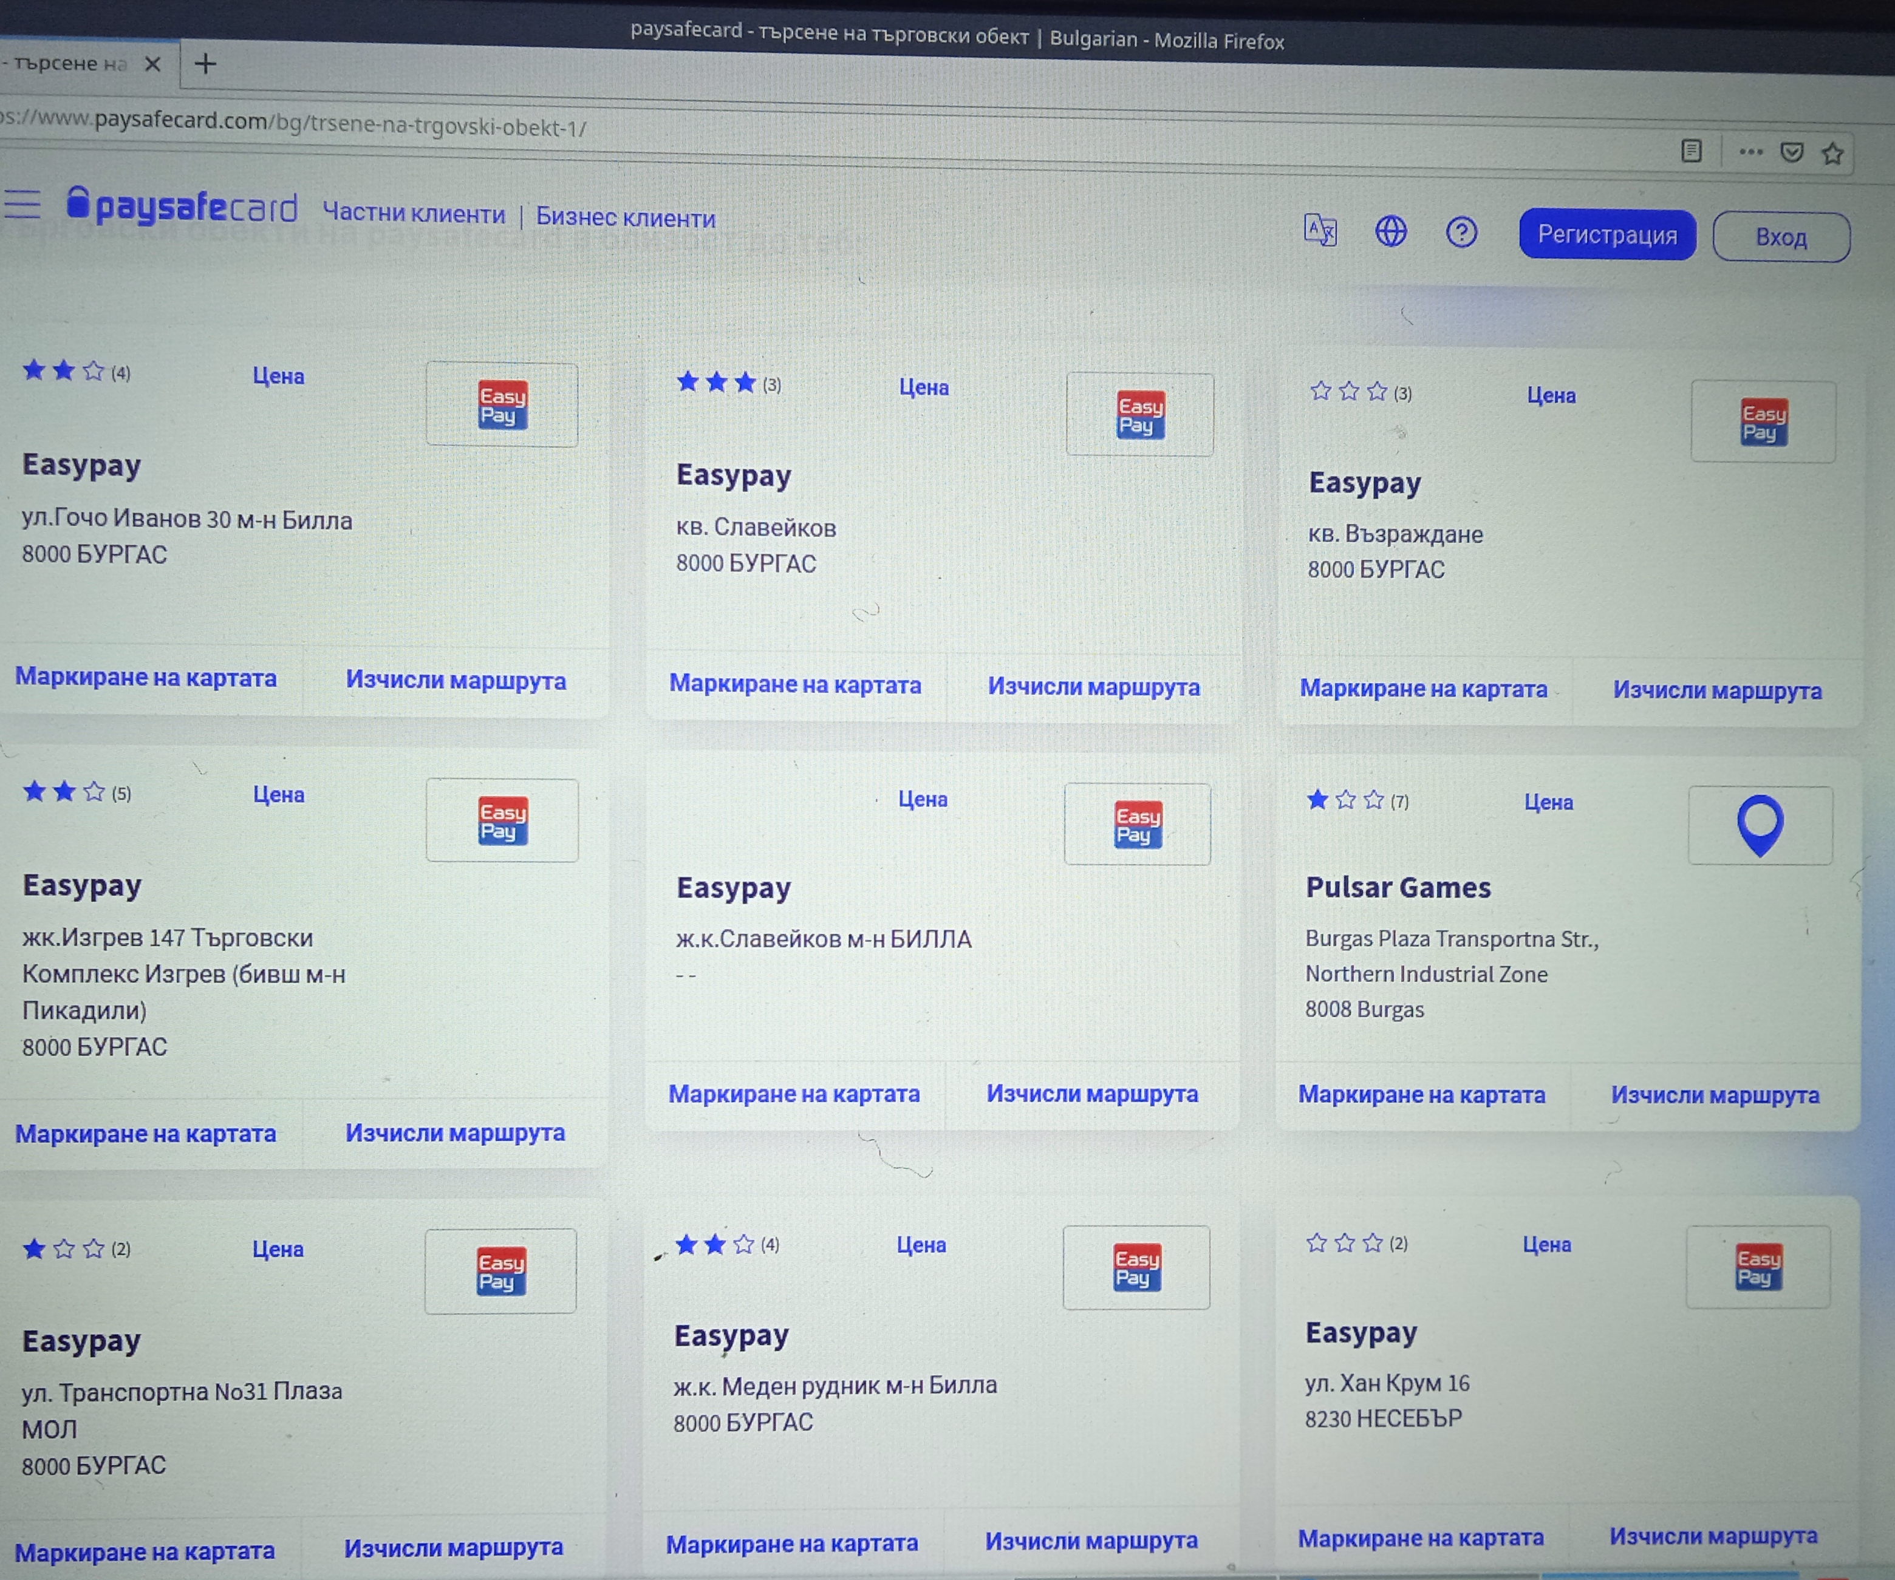The image size is (1895, 1580).
Task: Open page actions three-dot menu
Action: pos(1750,152)
